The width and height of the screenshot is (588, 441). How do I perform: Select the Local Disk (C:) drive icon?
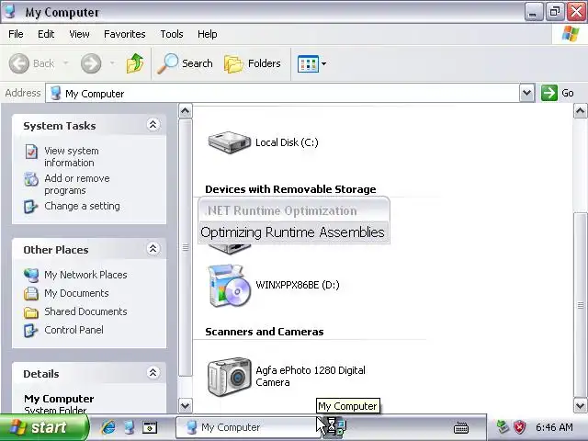coord(229,142)
